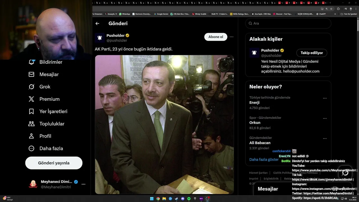Viewport: 359px width, 202px height.
Task: Click the Meyhaneci Dimitri account avatar
Action: tap(33, 184)
